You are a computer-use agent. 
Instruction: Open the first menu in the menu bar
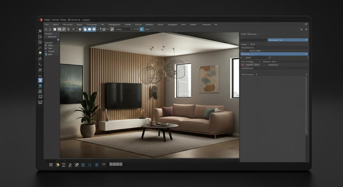[x=47, y=25]
